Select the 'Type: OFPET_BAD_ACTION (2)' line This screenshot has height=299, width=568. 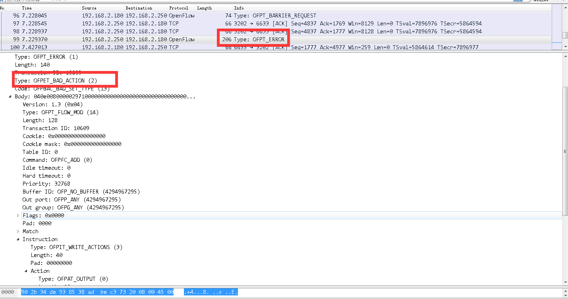(56, 80)
